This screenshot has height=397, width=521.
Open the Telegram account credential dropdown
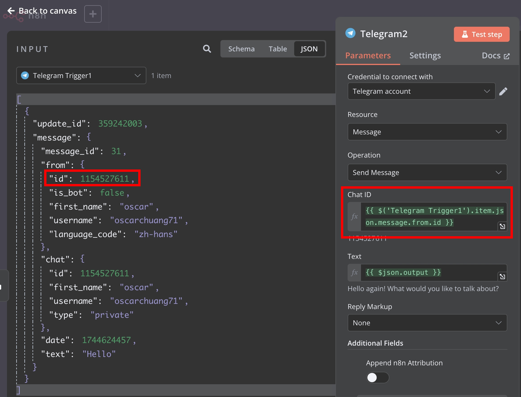point(421,91)
